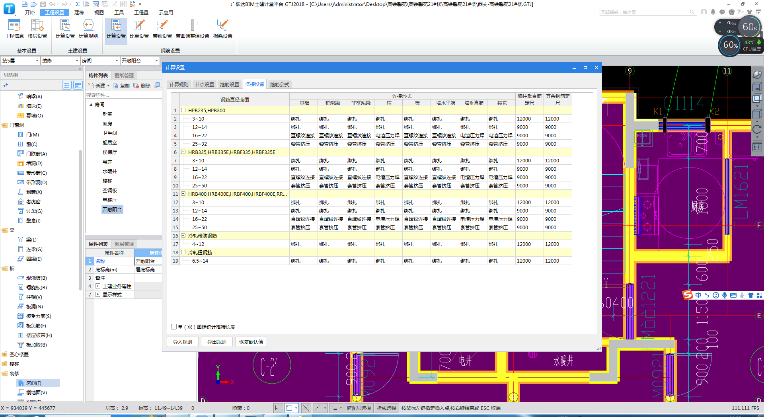Image resolution: width=764 pixels, height=417 pixels.
Task: Click the help search box in title bar
Action: (x=648, y=12)
